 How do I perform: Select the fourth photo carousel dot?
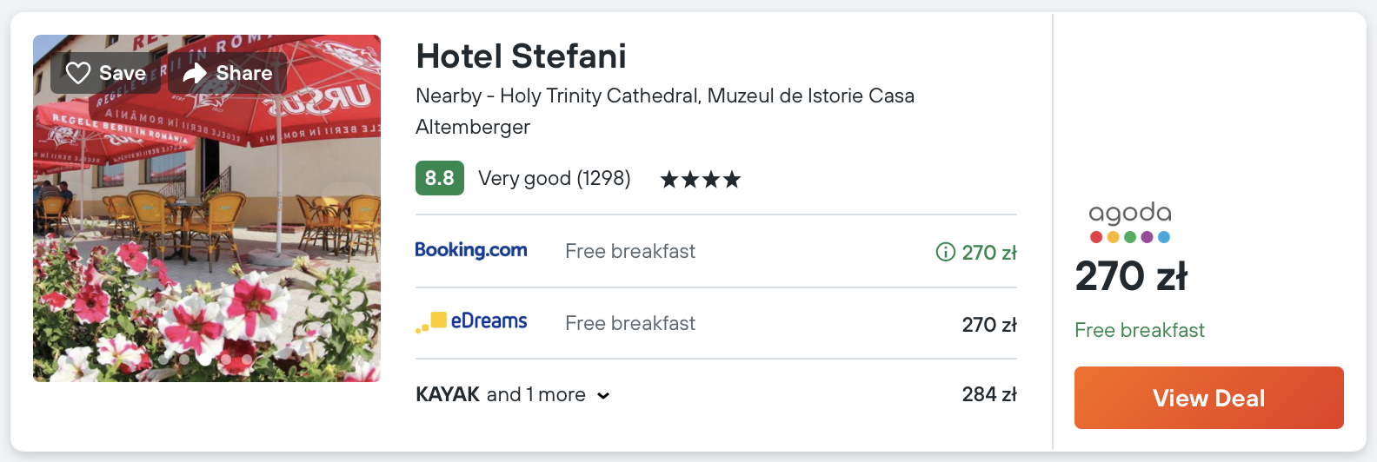click(x=226, y=360)
